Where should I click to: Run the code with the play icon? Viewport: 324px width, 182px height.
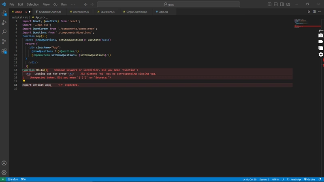coord(309,12)
